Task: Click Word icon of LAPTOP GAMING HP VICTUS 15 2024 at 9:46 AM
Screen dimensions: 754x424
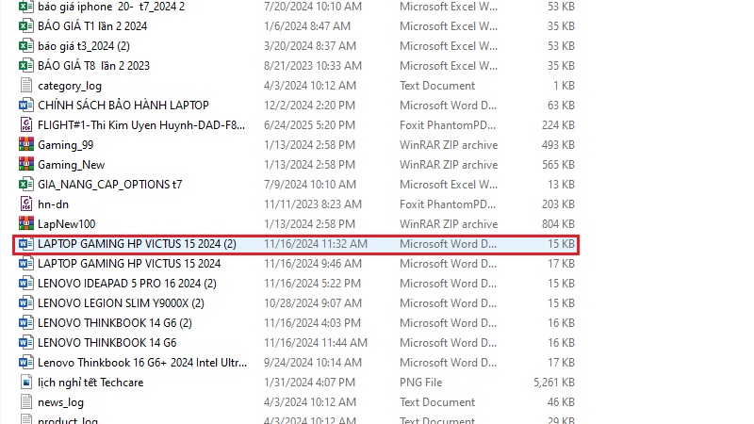Action: [x=26, y=264]
